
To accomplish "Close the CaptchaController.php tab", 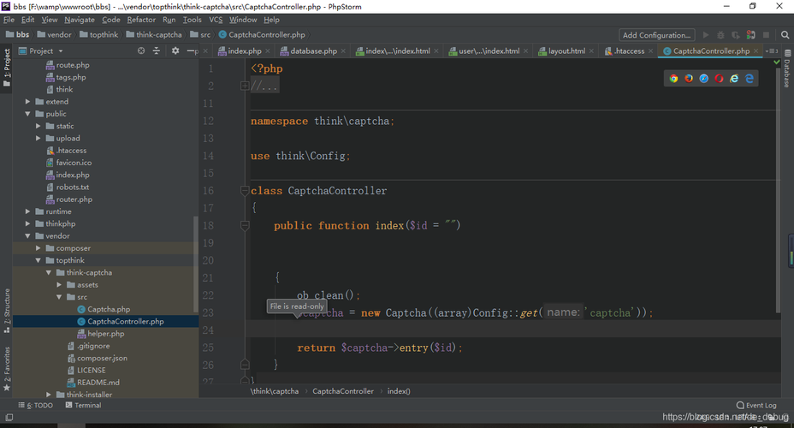I will pos(756,51).
